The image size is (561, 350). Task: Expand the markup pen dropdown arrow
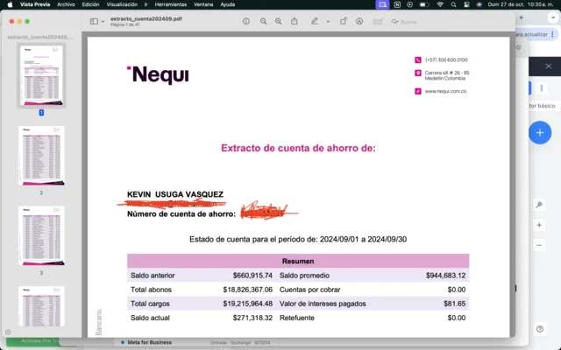pos(325,20)
